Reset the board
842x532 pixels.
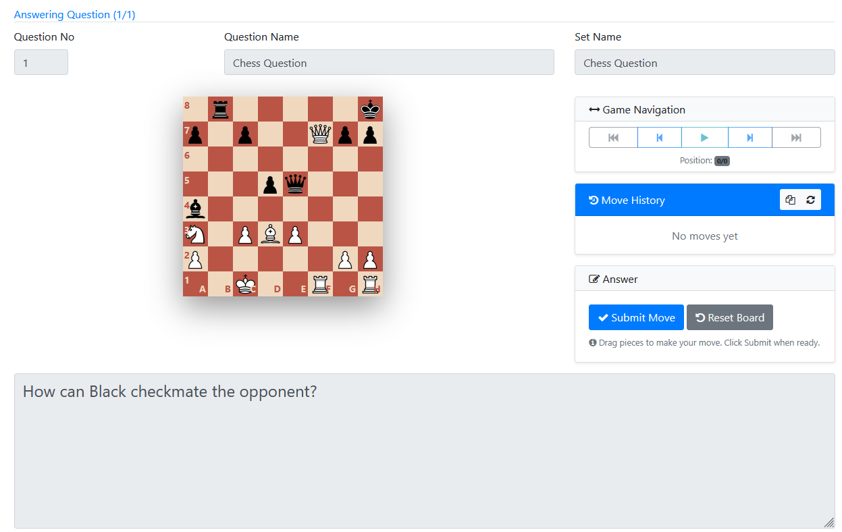(x=730, y=317)
